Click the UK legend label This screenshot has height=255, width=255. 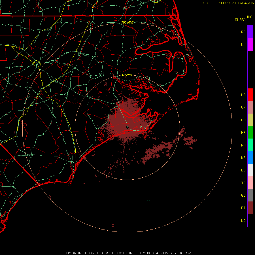pyautogui.click(x=243, y=45)
